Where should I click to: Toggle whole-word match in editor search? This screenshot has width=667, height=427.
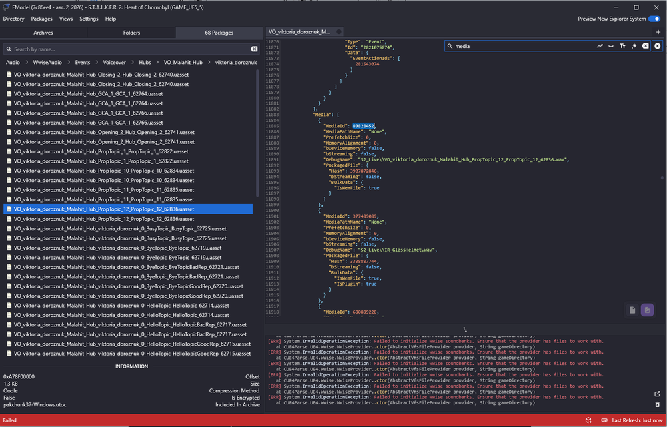pos(611,46)
